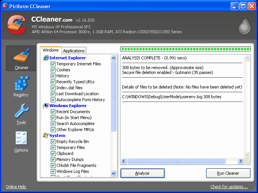Click results pane scroll left arrow
The height and width of the screenshot is (193, 258).
[x=124, y=161]
